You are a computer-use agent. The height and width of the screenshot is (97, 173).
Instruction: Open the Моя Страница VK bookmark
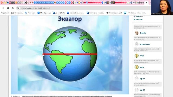(x=44, y=13)
